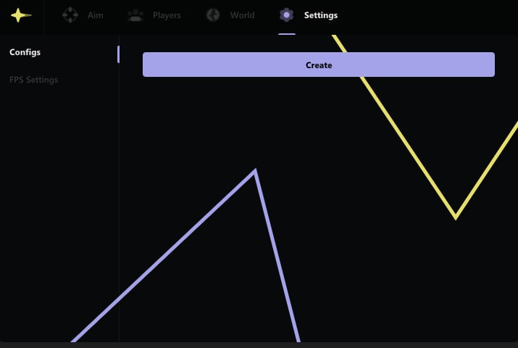Select Configs in the sidebar

click(x=25, y=52)
